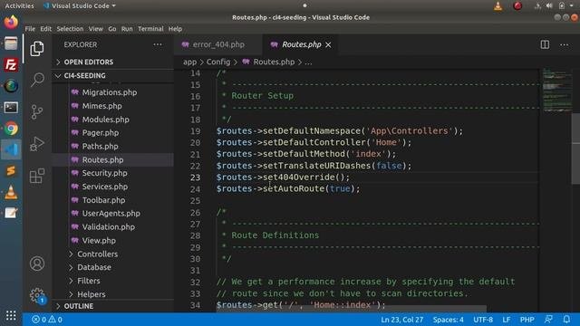Open the volume control in top bar

click(550, 6)
